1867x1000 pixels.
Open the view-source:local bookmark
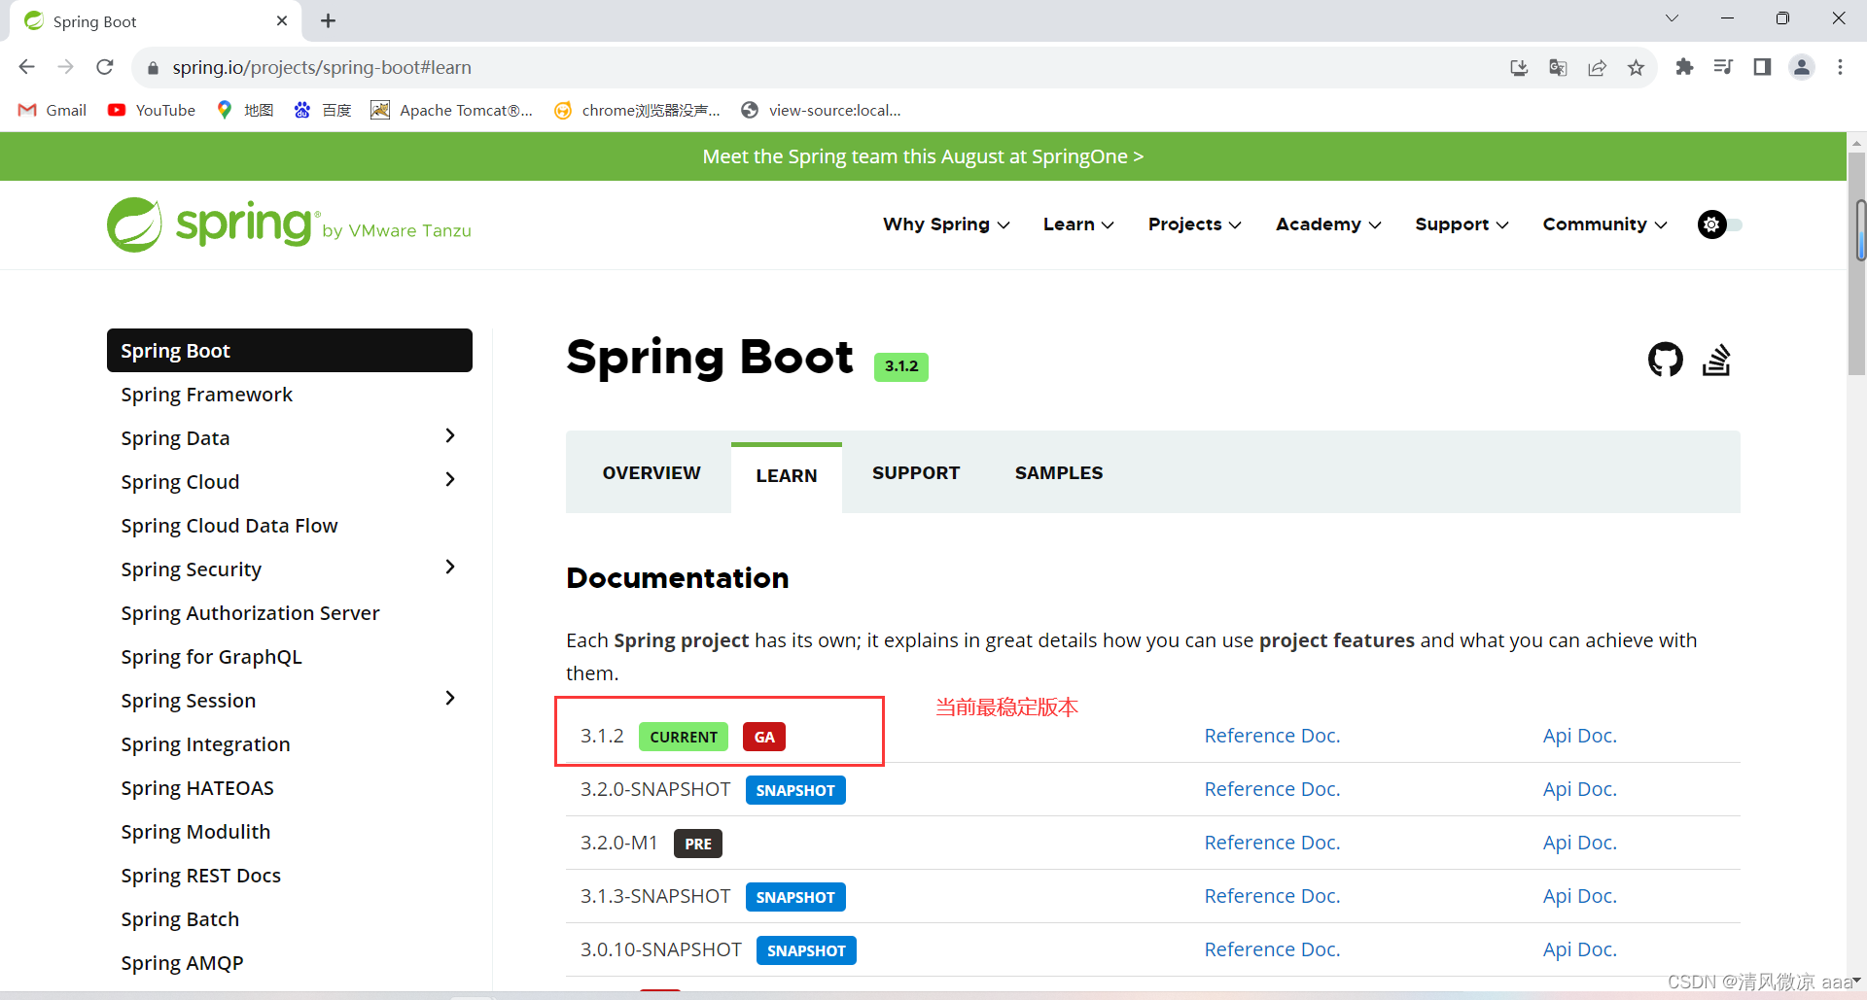(822, 110)
